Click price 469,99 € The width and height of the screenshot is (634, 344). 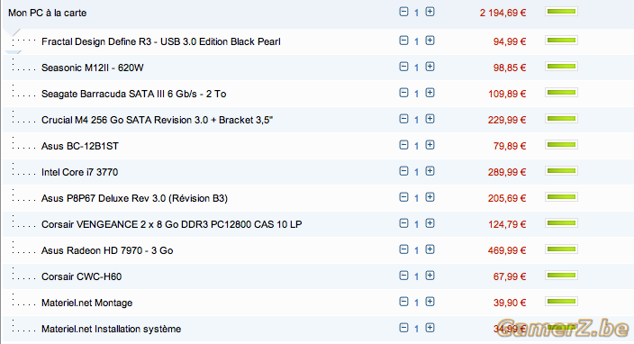pos(507,250)
